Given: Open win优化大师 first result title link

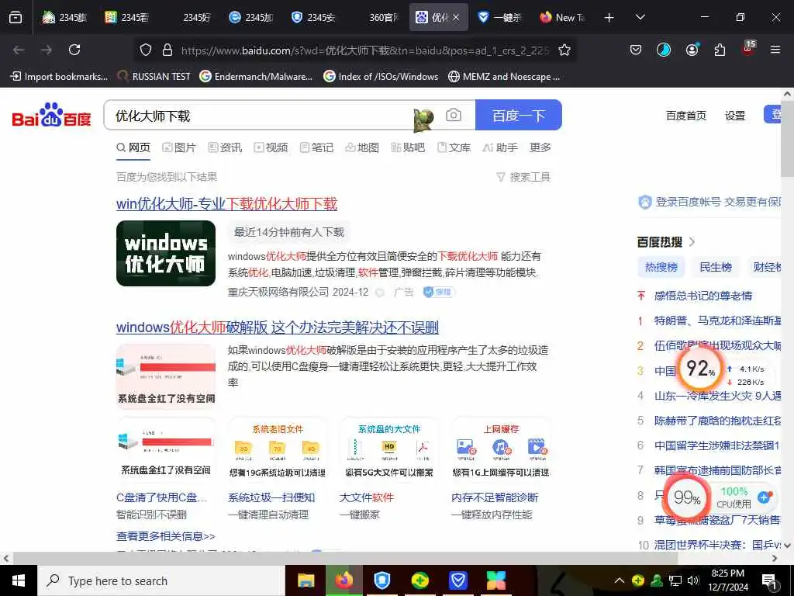Looking at the screenshot, I should click(x=226, y=204).
